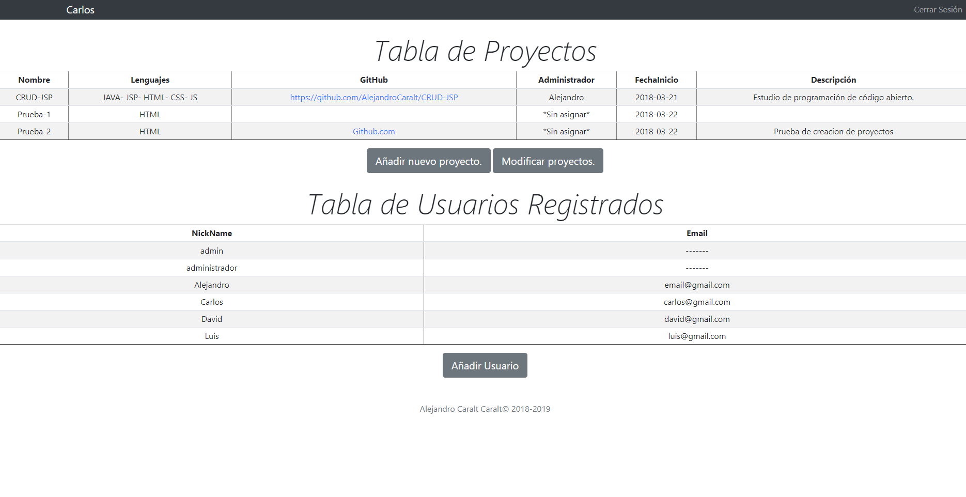Click the 2018-03-21 date cell

(657, 97)
